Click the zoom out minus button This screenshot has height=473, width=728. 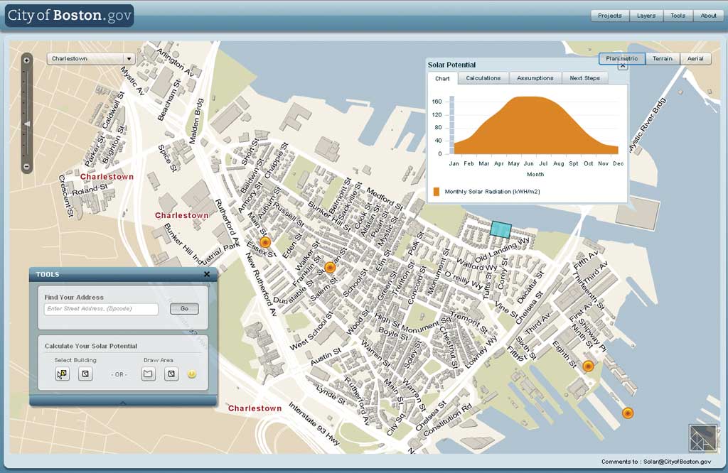(27, 166)
